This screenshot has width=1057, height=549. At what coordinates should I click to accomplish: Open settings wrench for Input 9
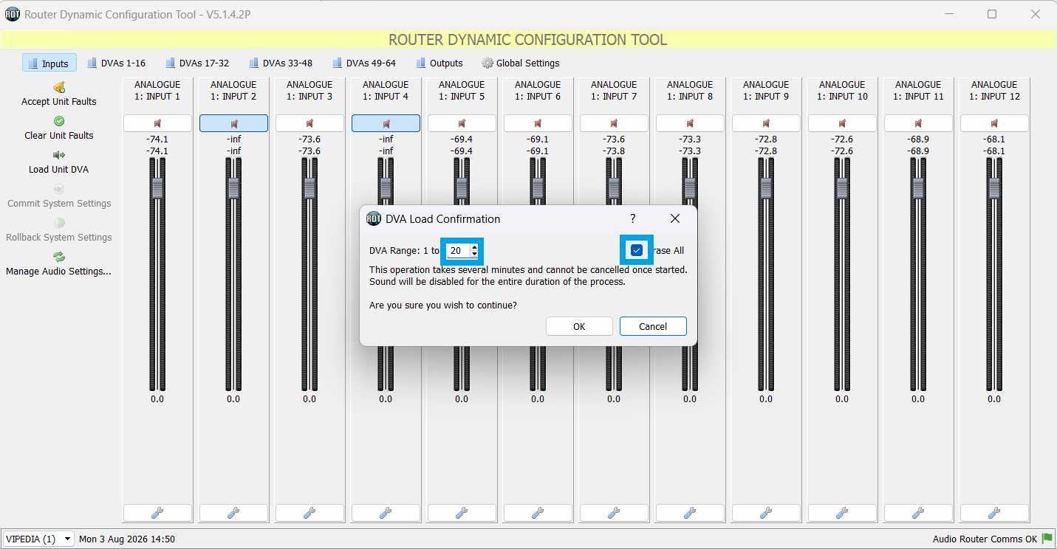point(766,513)
